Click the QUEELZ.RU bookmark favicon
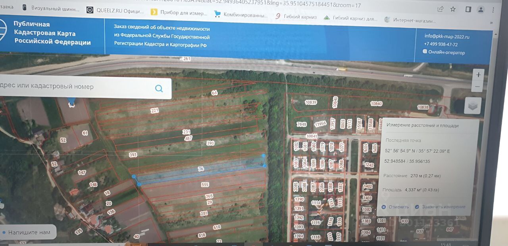The width and height of the screenshot is (508, 246). 90,10
